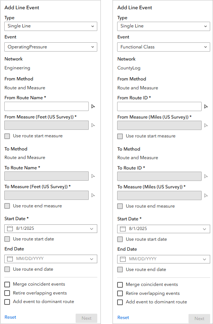This screenshot has height=324, width=213.
Task: Select the picker icon for From Measure (Feet)
Action: coord(93,125)
